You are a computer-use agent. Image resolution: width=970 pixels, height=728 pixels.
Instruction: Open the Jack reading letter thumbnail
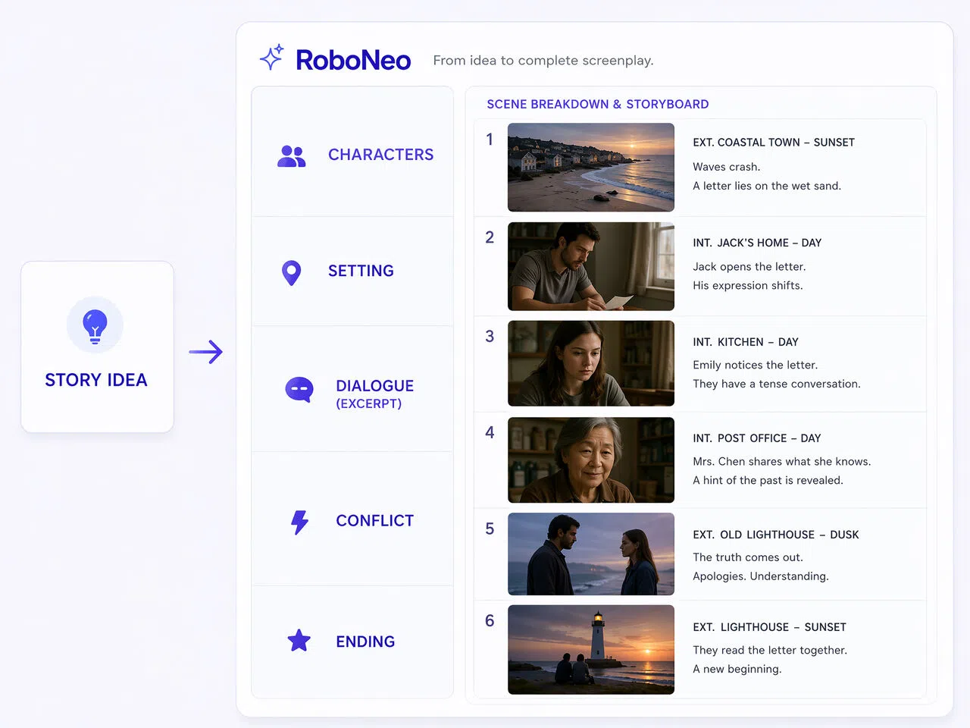[591, 266]
